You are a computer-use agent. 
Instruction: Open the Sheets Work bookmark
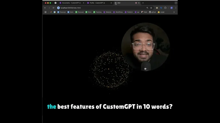point(89,12)
